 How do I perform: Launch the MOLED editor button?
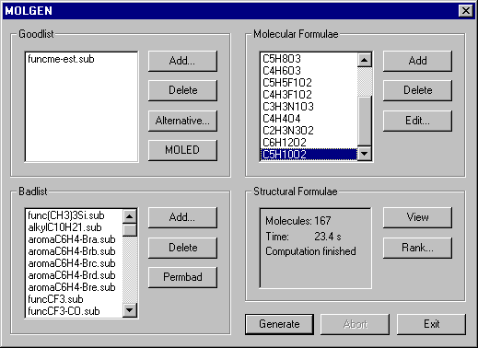[x=182, y=150]
